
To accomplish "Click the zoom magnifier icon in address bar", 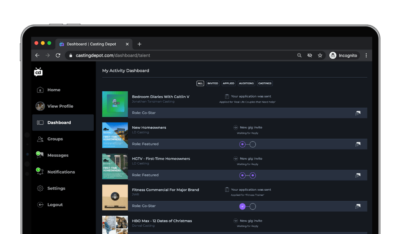I will (x=299, y=55).
